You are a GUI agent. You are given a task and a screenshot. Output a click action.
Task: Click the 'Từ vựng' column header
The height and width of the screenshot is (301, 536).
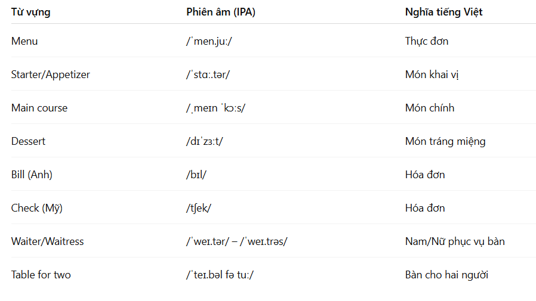tap(31, 13)
